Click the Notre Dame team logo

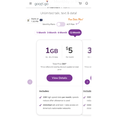coord(41,20)
